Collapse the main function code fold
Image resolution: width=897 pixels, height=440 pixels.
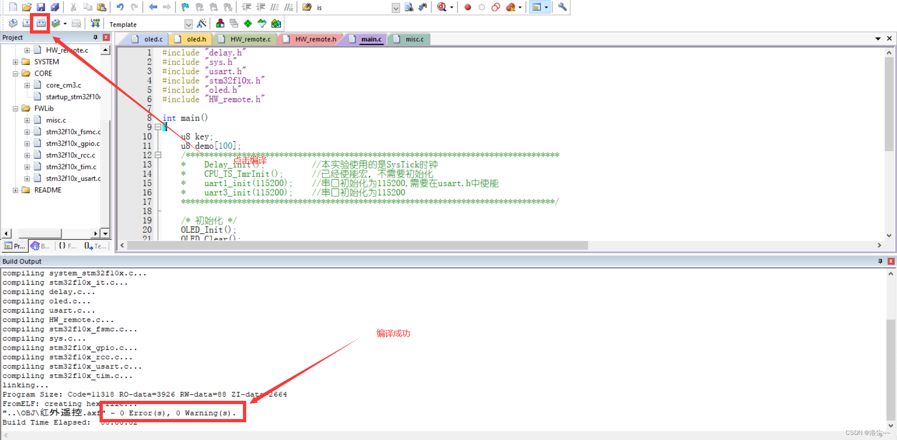click(x=158, y=127)
